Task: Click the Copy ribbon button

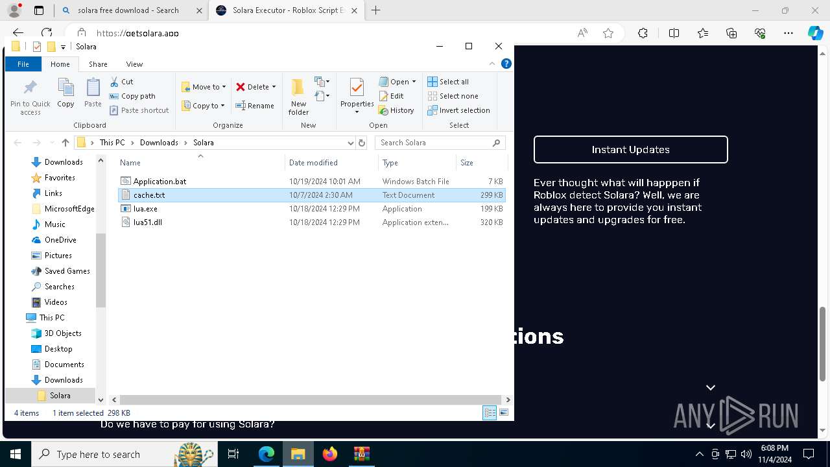Action: coord(65,93)
